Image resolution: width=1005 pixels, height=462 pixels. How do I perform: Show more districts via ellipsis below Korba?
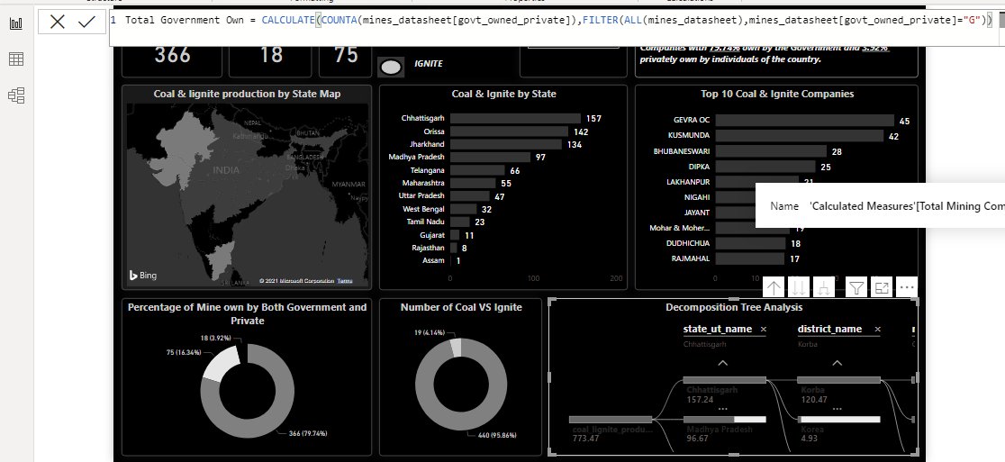(x=837, y=409)
